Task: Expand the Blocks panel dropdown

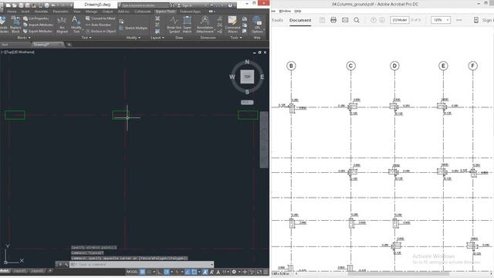Action: click(24, 38)
